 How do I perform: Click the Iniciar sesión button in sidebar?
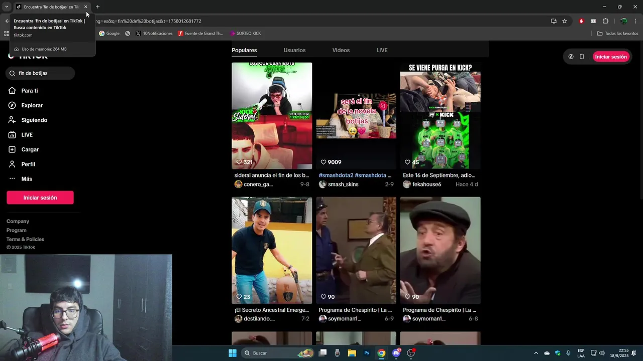pos(40,198)
